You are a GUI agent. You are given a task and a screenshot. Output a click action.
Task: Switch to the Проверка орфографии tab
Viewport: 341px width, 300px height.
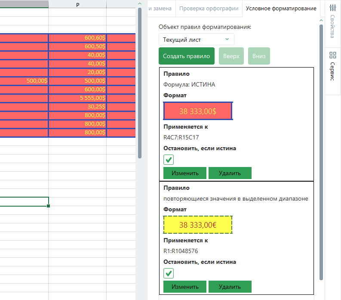coord(208,9)
